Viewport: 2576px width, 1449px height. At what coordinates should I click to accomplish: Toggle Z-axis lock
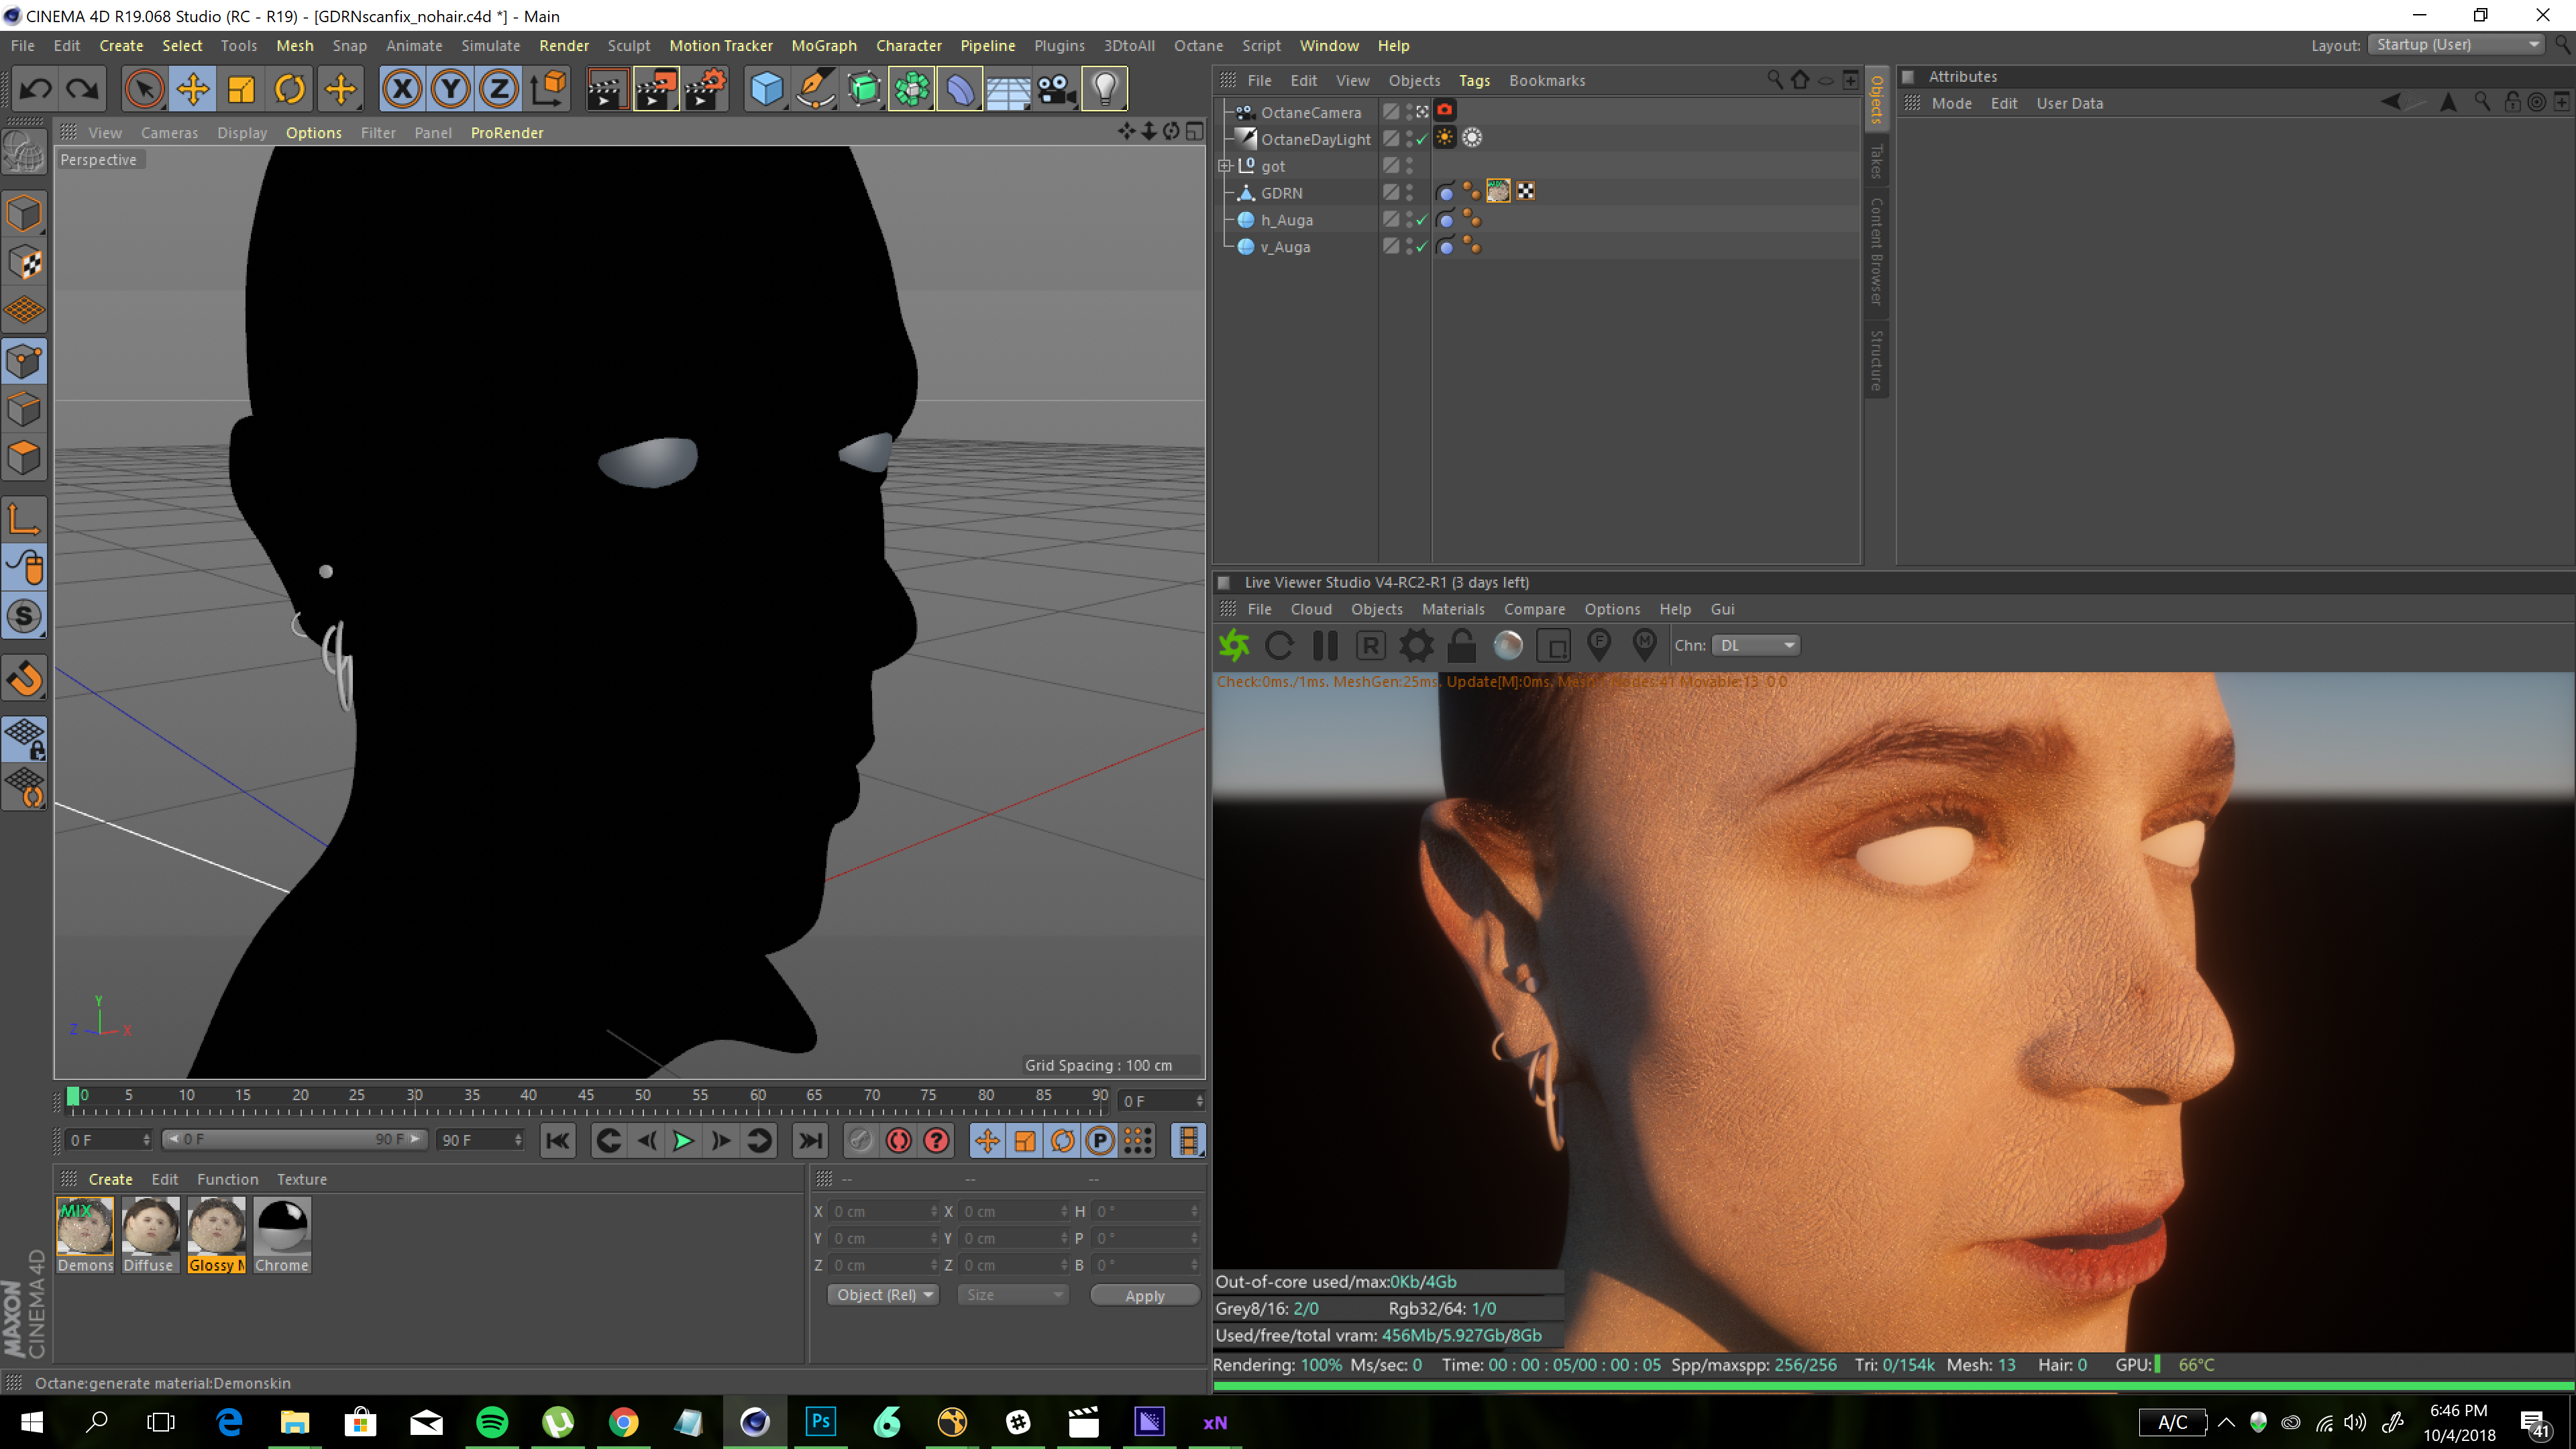499,89
